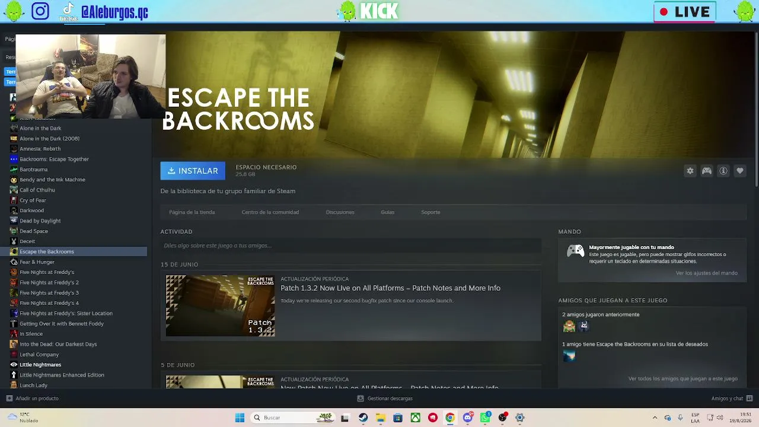This screenshot has height=427, width=759.
Task: Select Barotrauma in library list
Action: [33, 170]
